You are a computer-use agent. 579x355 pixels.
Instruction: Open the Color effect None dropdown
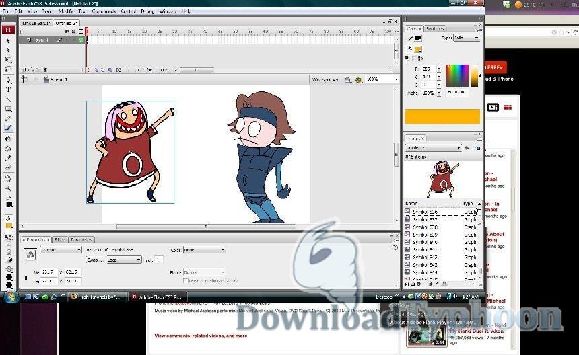coord(204,250)
